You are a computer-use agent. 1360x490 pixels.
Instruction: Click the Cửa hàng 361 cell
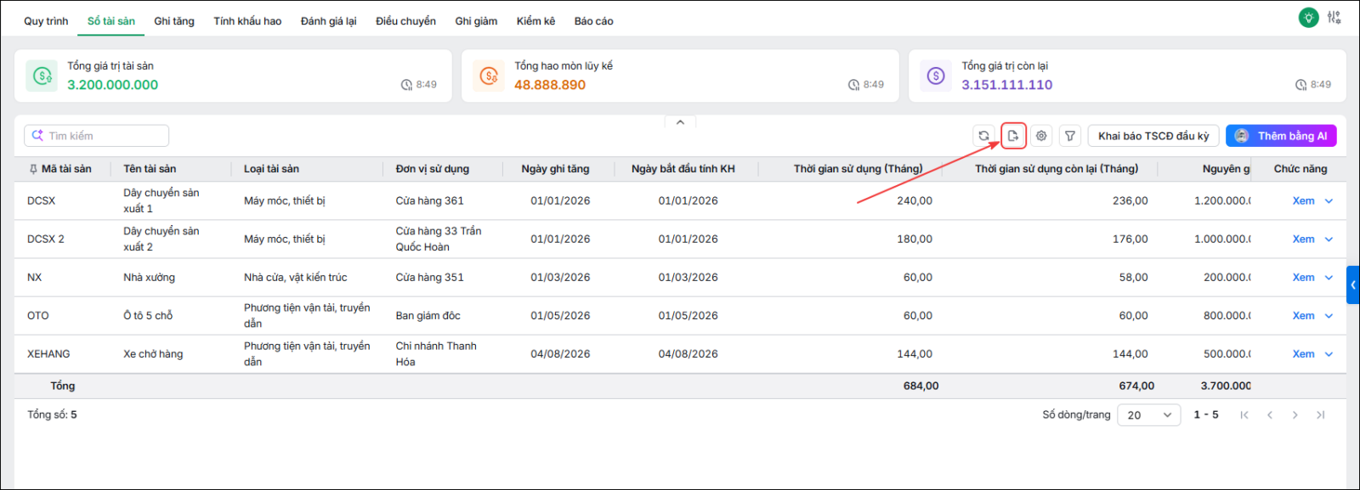pyautogui.click(x=429, y=201)
